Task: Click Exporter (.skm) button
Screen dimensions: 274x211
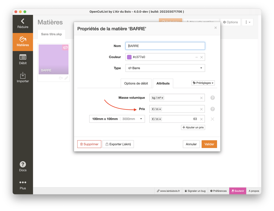Action: pyautogui.click(x=118, y=144)
